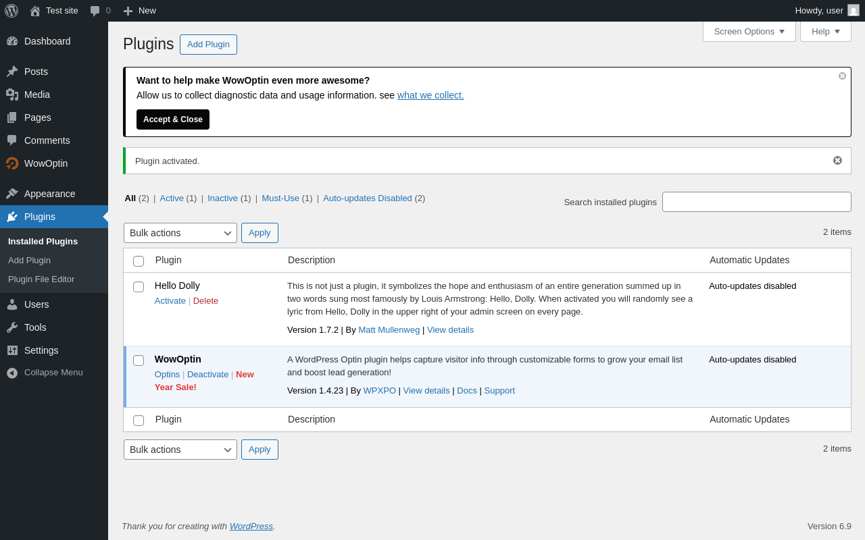Open the top Bulk actions dropdown
865x540 pixels.
click(180, 233)
